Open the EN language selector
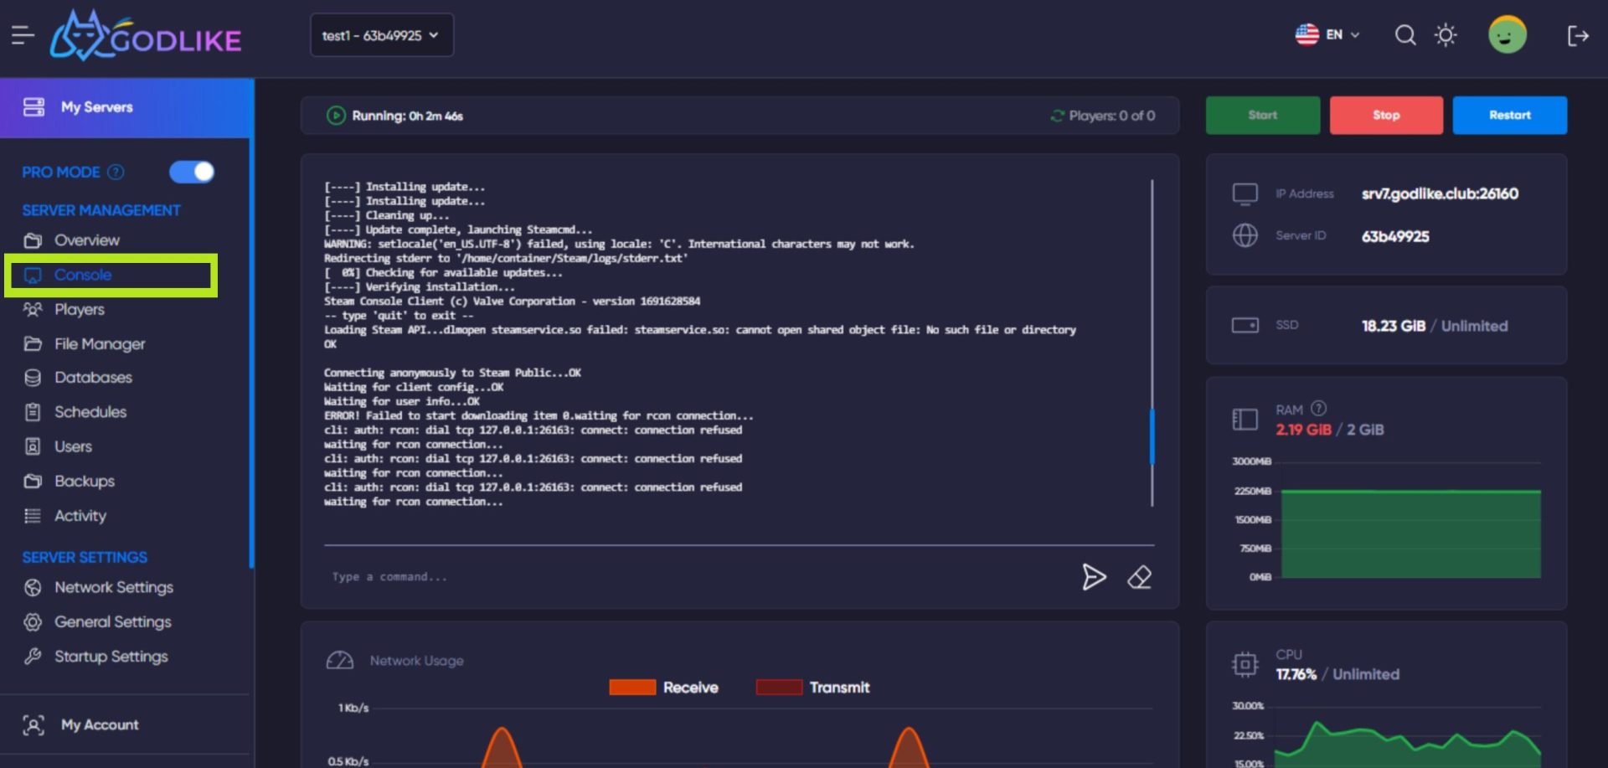 (x=1327, y=34)
